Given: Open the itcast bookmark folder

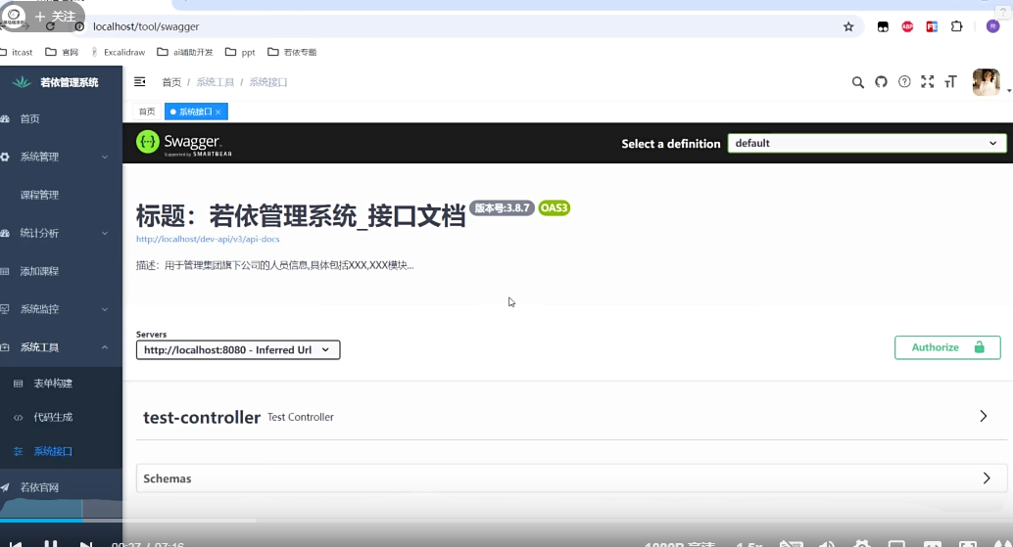Looking at the screenshot, I should pyautogui.click(x=16, y=52).
